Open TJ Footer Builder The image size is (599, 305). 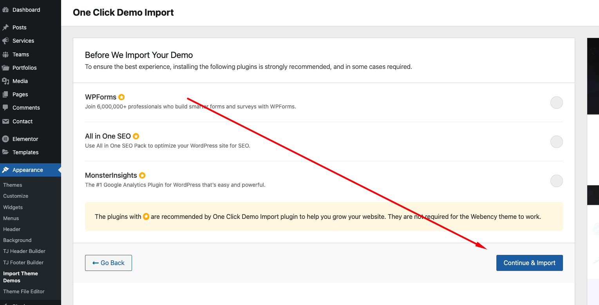24,262
